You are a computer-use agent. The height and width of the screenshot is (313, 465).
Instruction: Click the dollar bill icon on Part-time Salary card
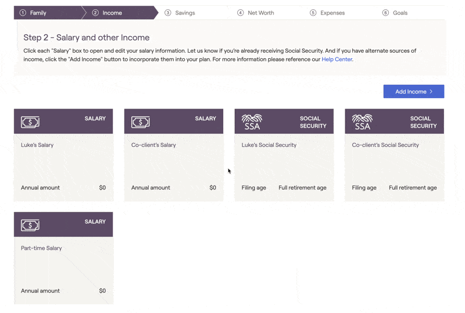(30, 225)
